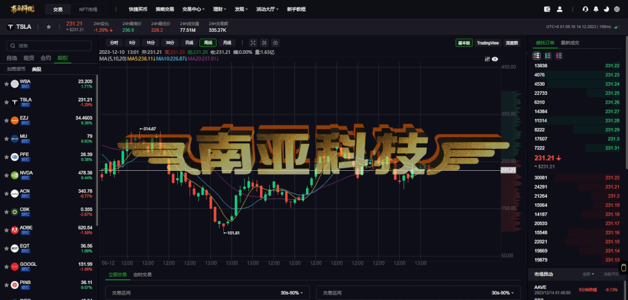Toggle star for NVDA row
The image size is (628, 300).
[6, 175]
